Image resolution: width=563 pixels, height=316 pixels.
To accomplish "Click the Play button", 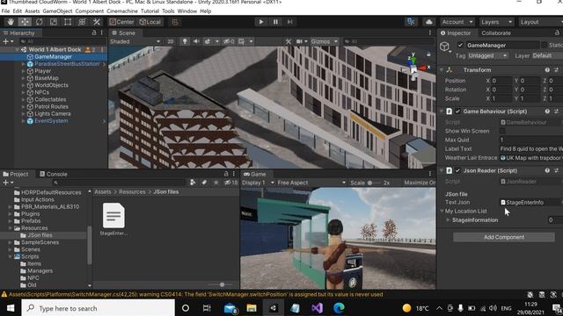I will pos(261,22).
